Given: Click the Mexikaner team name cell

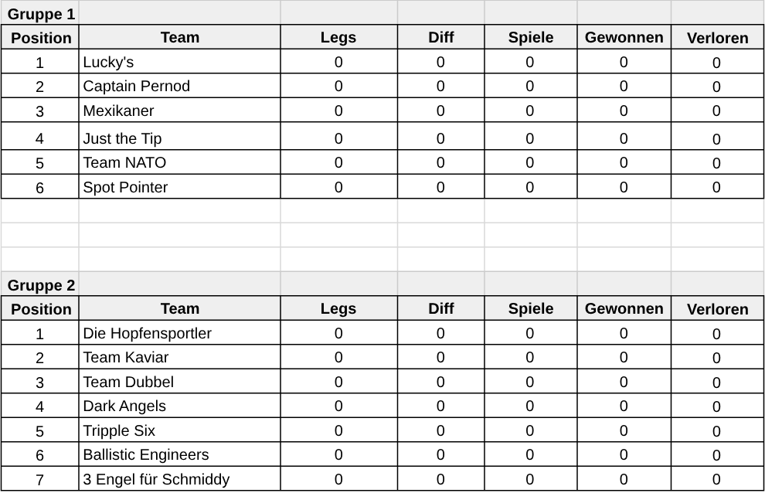Looking at the screenshot, I should pos(179,110).
